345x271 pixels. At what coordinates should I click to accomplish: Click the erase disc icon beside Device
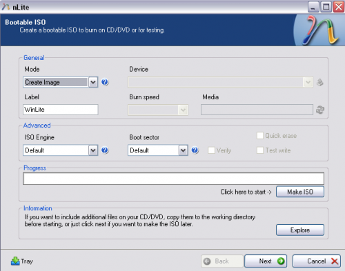tap(320, 82)
